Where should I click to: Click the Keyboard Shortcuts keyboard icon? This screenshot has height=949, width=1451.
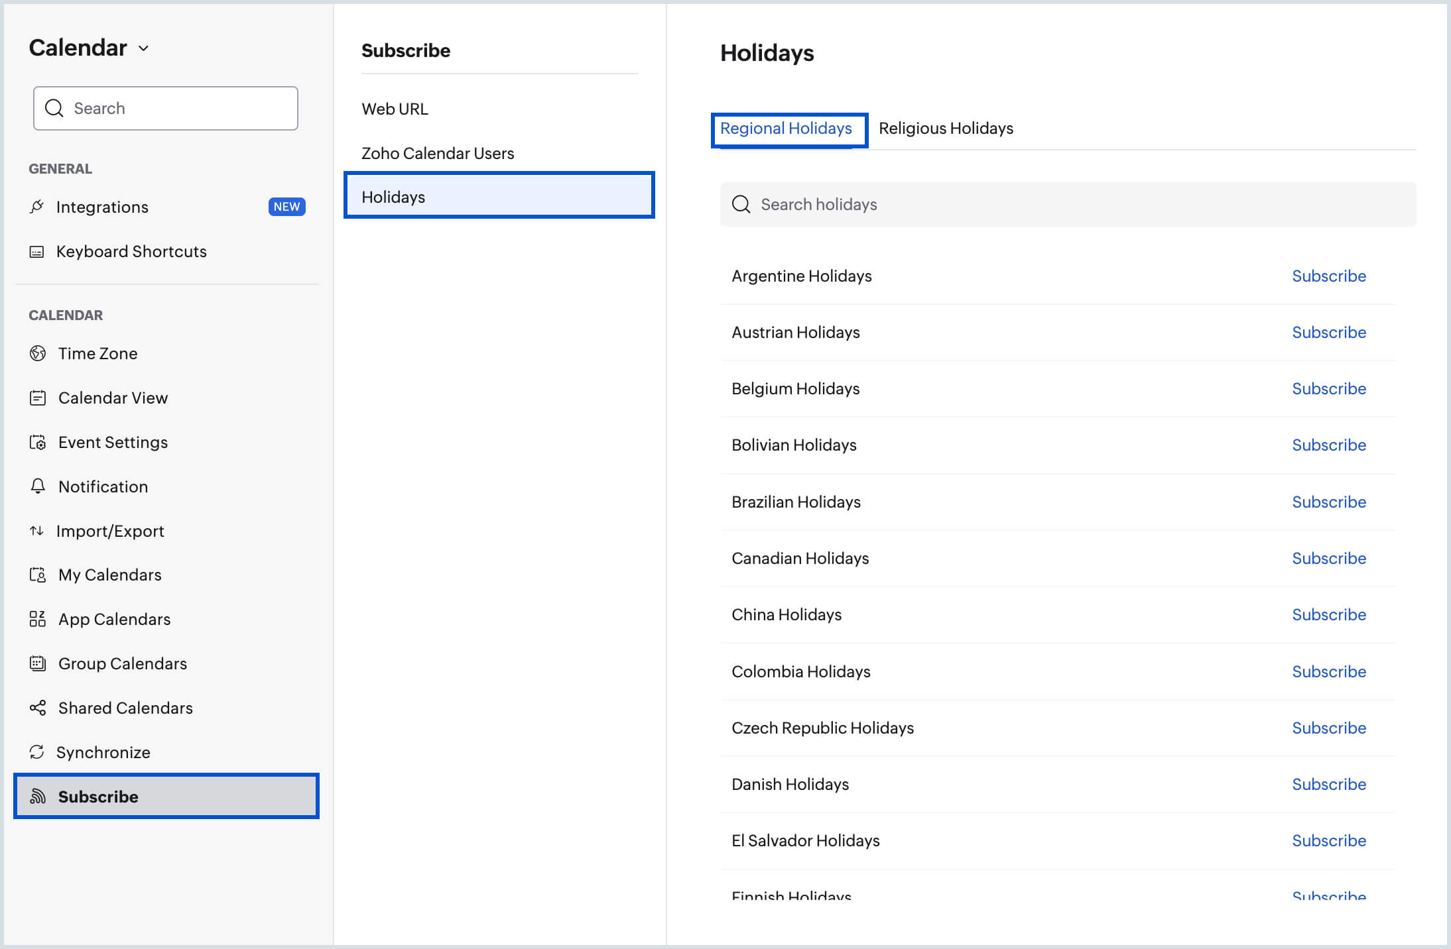coord(37,252)
